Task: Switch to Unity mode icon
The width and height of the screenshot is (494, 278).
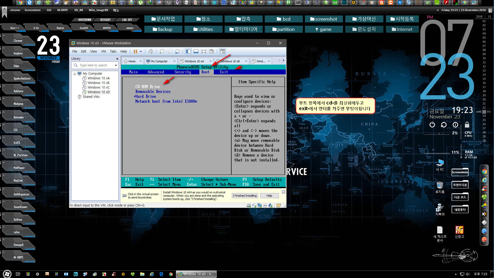Action: [x=211, y=51]
